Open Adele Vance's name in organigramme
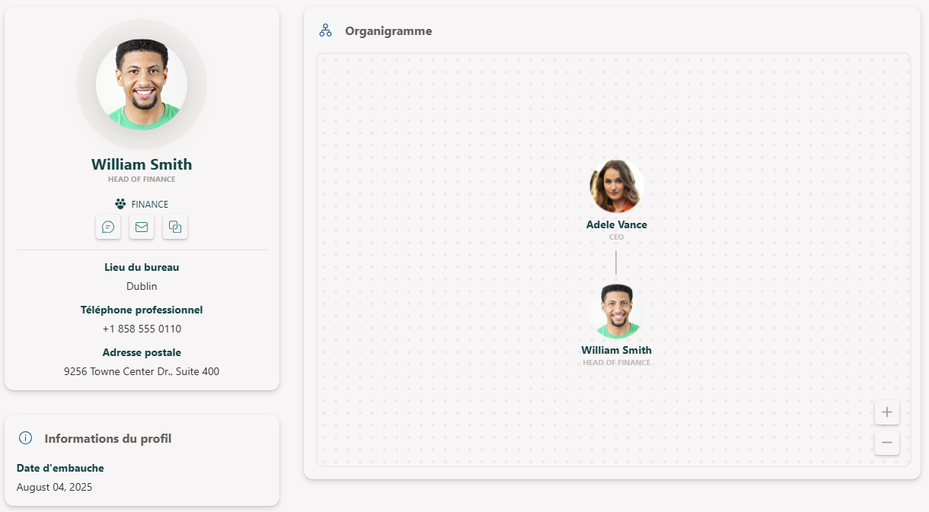The width and height of the screenshot is (929, 512). [616, 224]
